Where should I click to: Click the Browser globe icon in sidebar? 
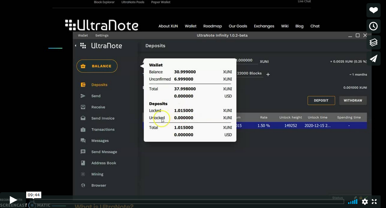83,185
